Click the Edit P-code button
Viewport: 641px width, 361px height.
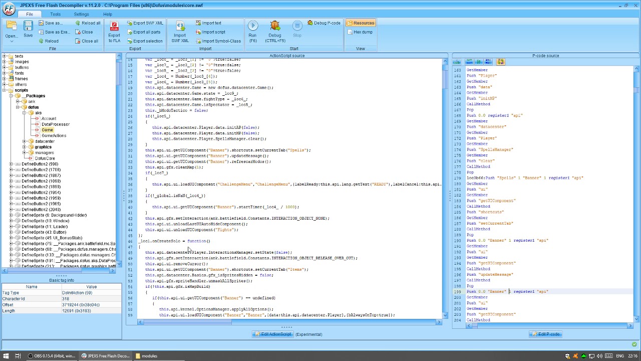545,334
